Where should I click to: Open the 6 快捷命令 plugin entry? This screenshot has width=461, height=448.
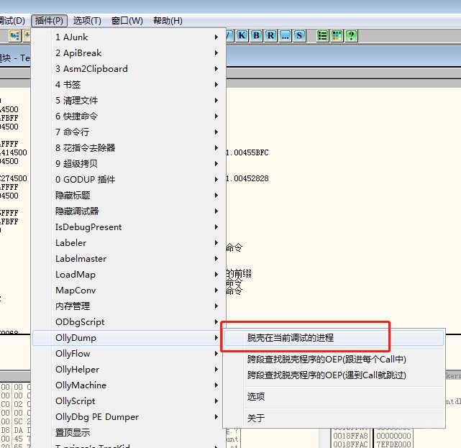129,116
